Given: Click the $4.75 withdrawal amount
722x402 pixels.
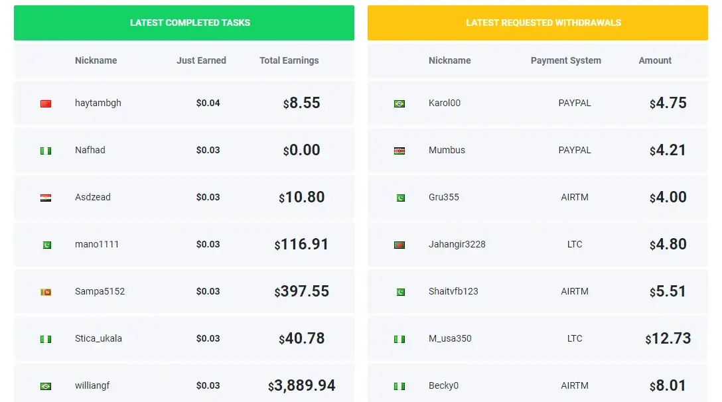Looking at the screenshot, I should pyautogui.click(x=668, y=103).
